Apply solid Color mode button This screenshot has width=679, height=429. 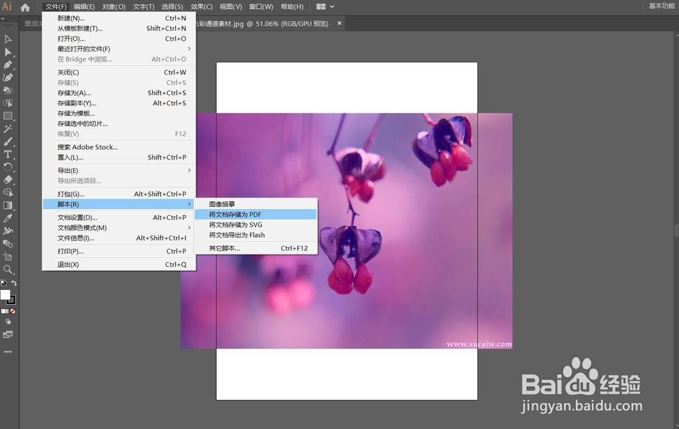pos(3,311)
